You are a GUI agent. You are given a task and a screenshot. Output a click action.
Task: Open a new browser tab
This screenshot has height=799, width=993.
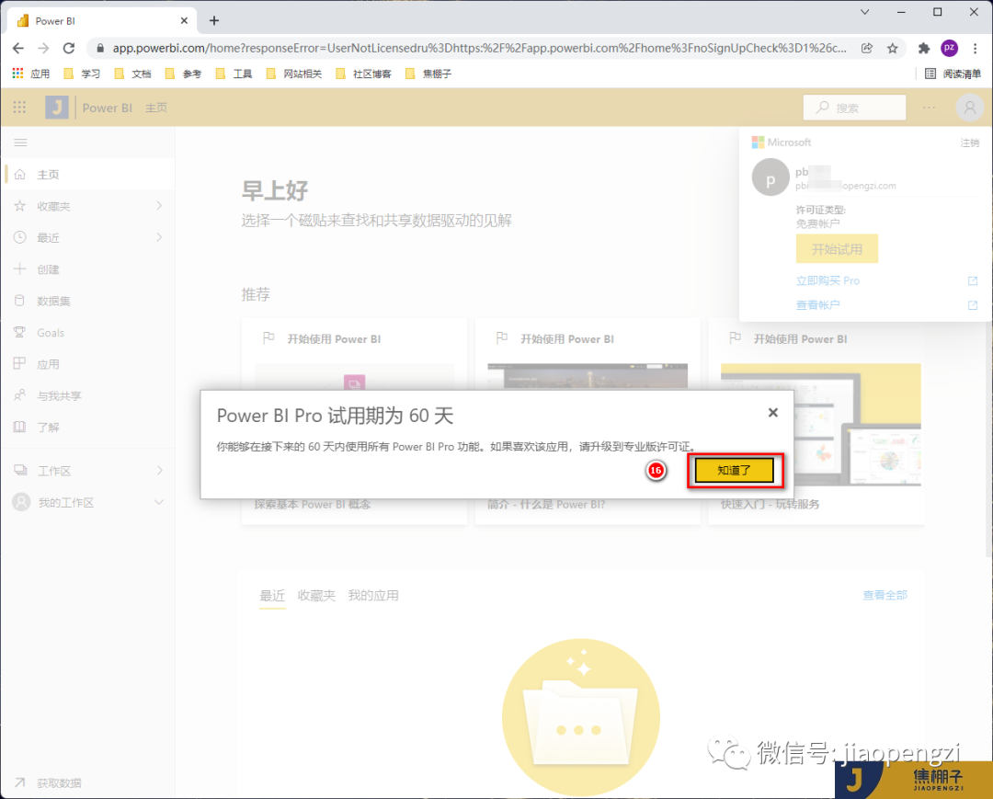point(214,21)
